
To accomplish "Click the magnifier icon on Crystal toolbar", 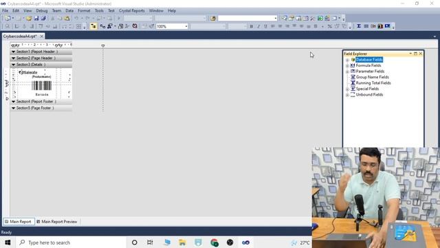I will (x=8, y=26).
